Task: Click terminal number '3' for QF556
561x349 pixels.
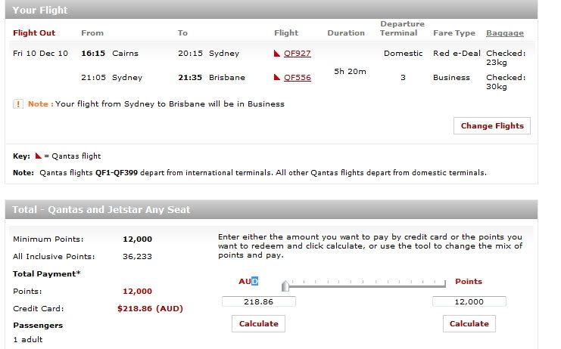Action: (403, 78)
